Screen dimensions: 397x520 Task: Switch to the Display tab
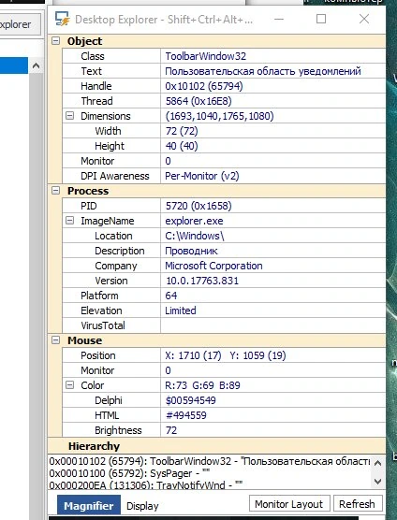point(142,506)
